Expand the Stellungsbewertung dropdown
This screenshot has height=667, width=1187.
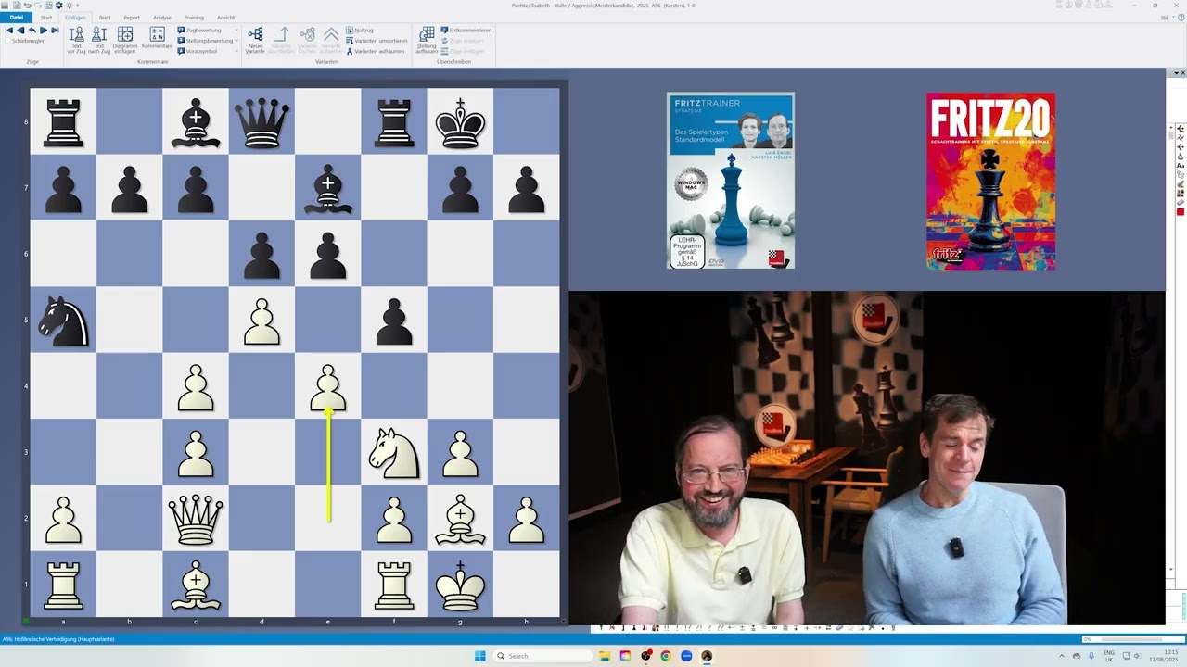point(236,41)
